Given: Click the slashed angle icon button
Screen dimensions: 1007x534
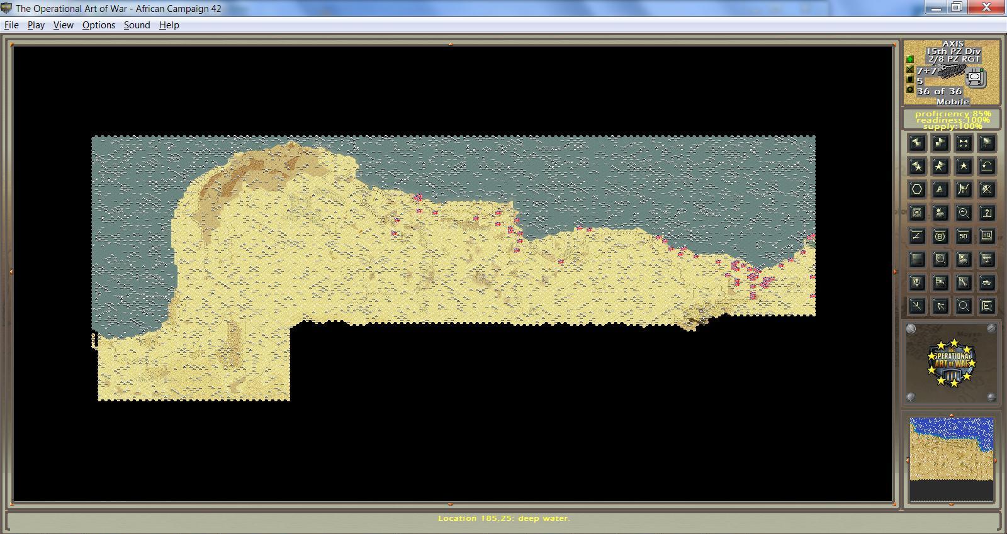Looking at the screenshot, I should 917,236.
